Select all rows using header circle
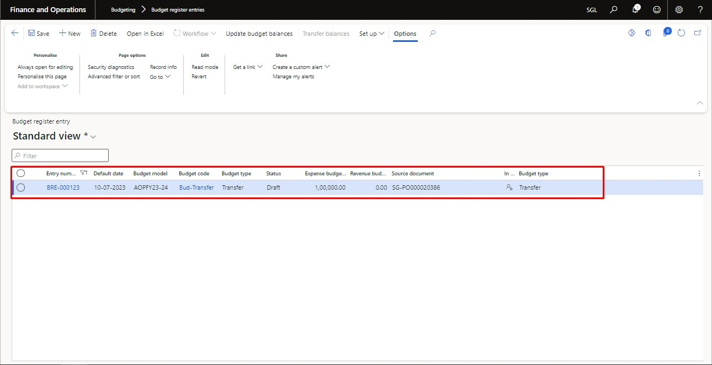This screenshot has height=365, width=712. (x=21, y=173)
